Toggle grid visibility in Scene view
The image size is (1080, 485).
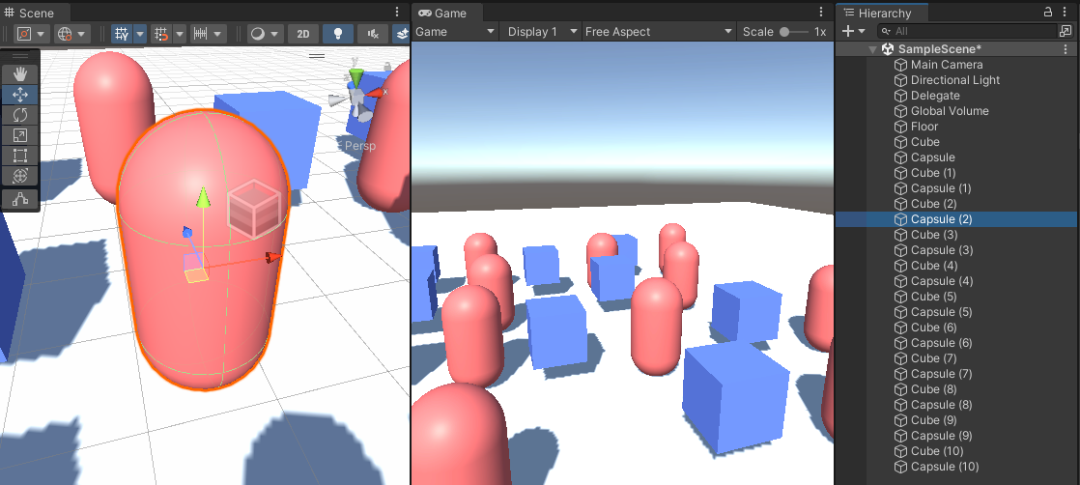[122, 34]
